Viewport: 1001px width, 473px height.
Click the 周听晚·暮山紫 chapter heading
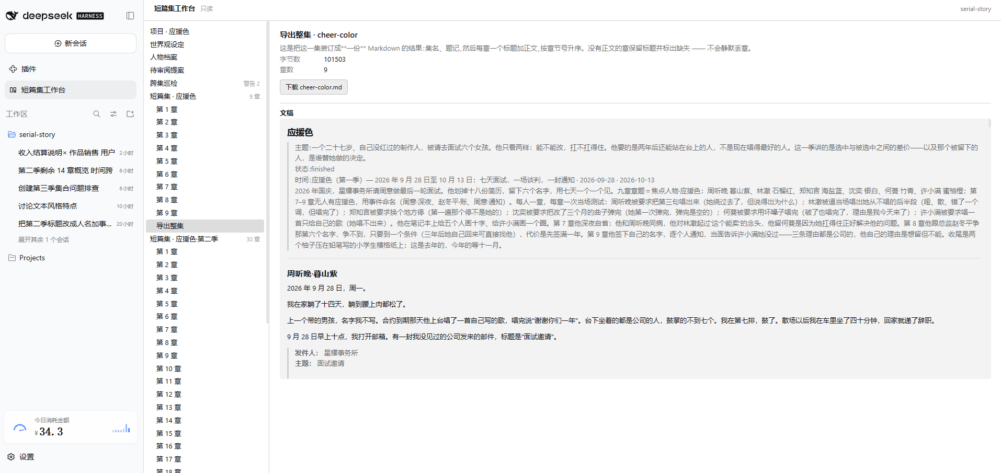point(312,273)
